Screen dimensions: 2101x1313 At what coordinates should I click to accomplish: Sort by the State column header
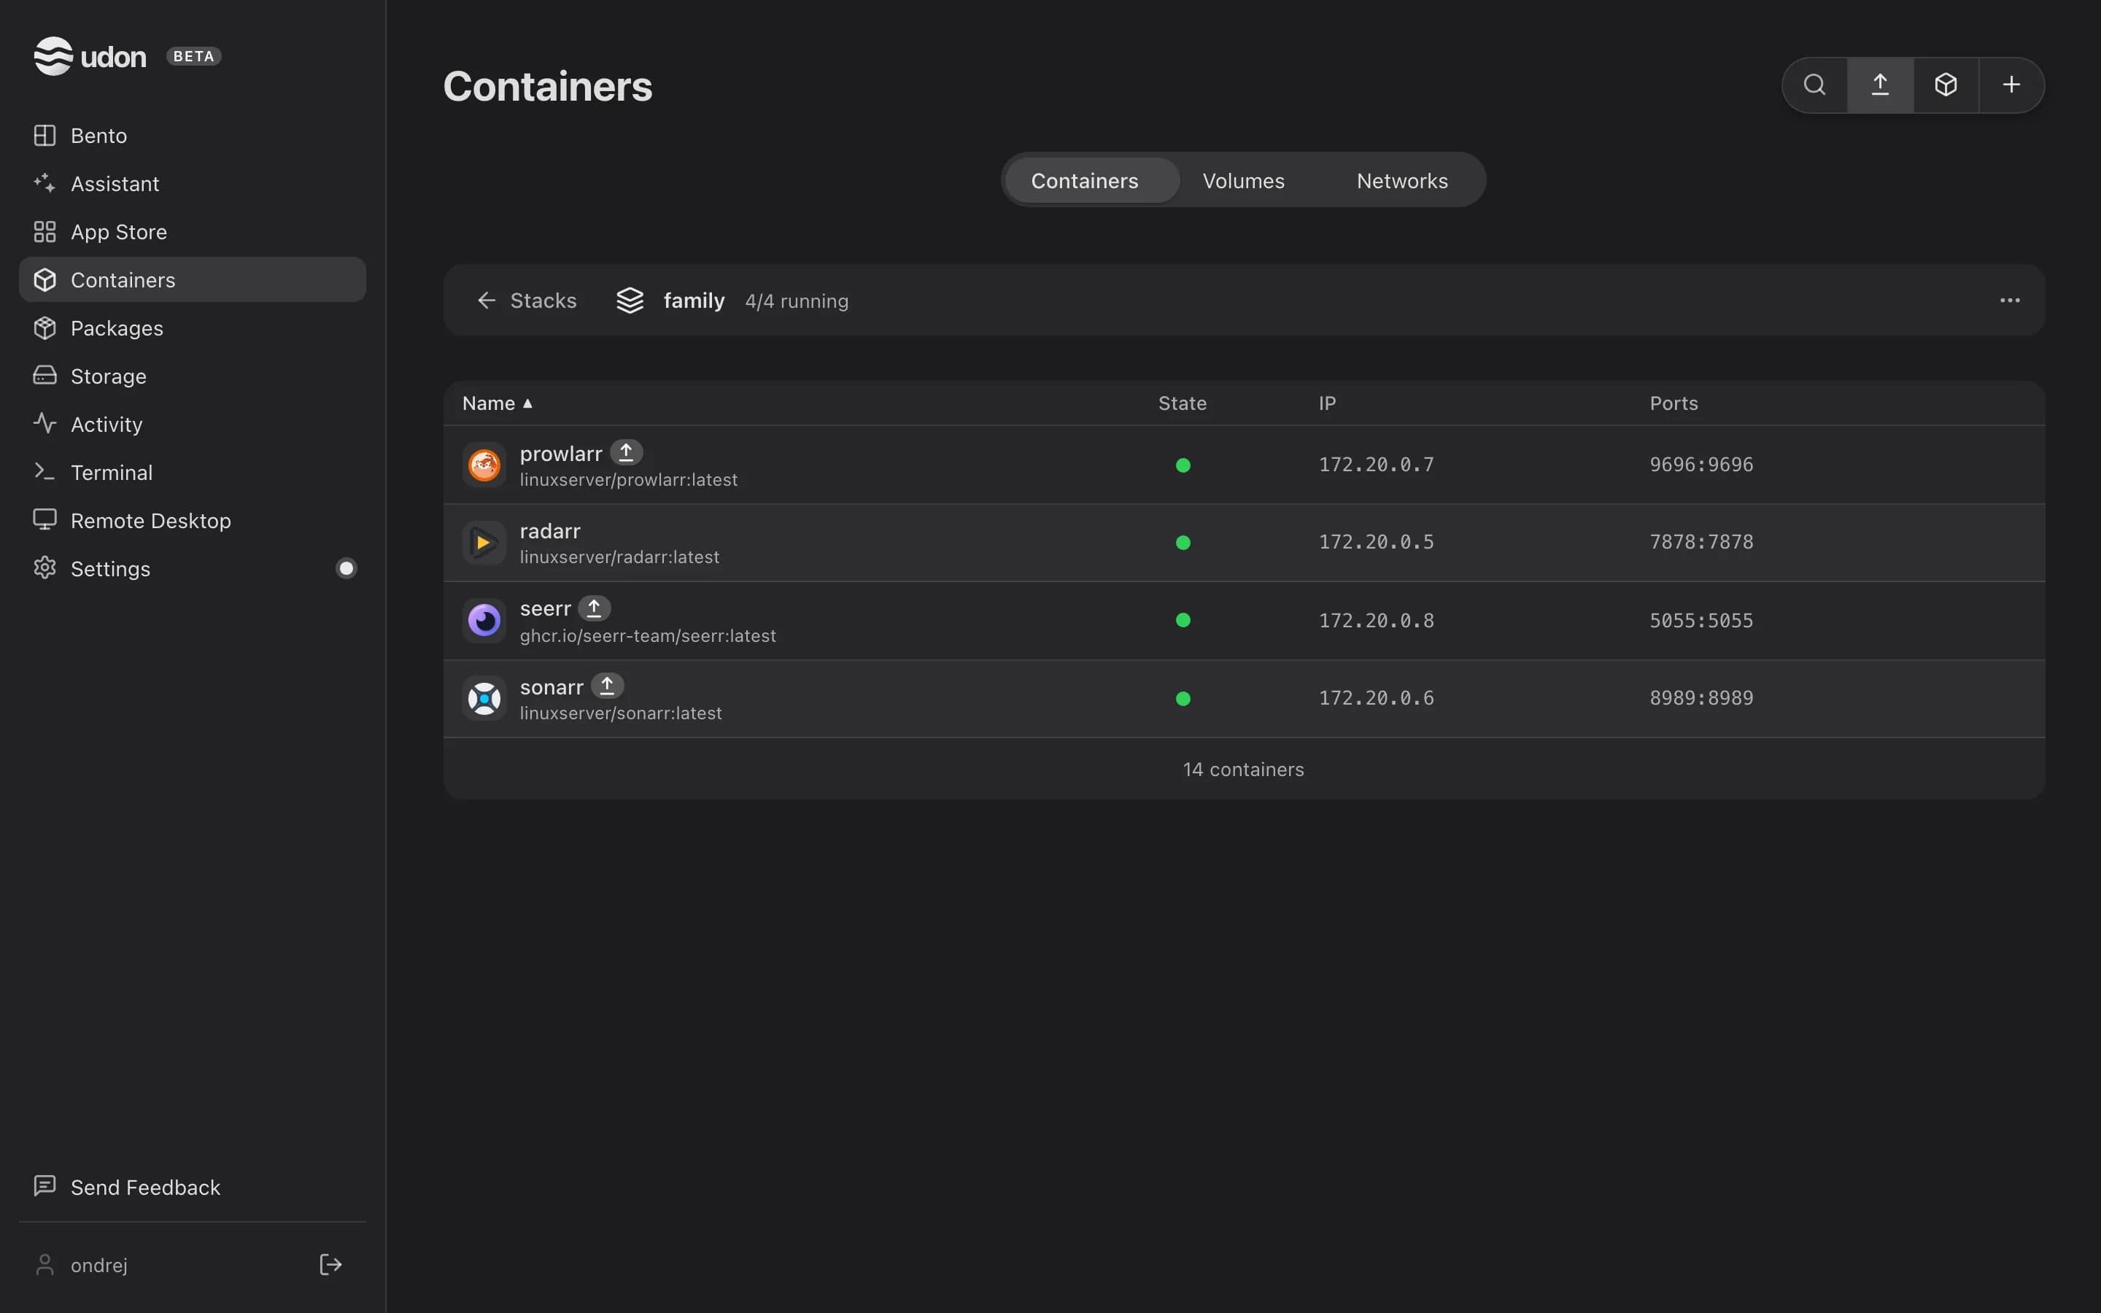point(1183,403)
